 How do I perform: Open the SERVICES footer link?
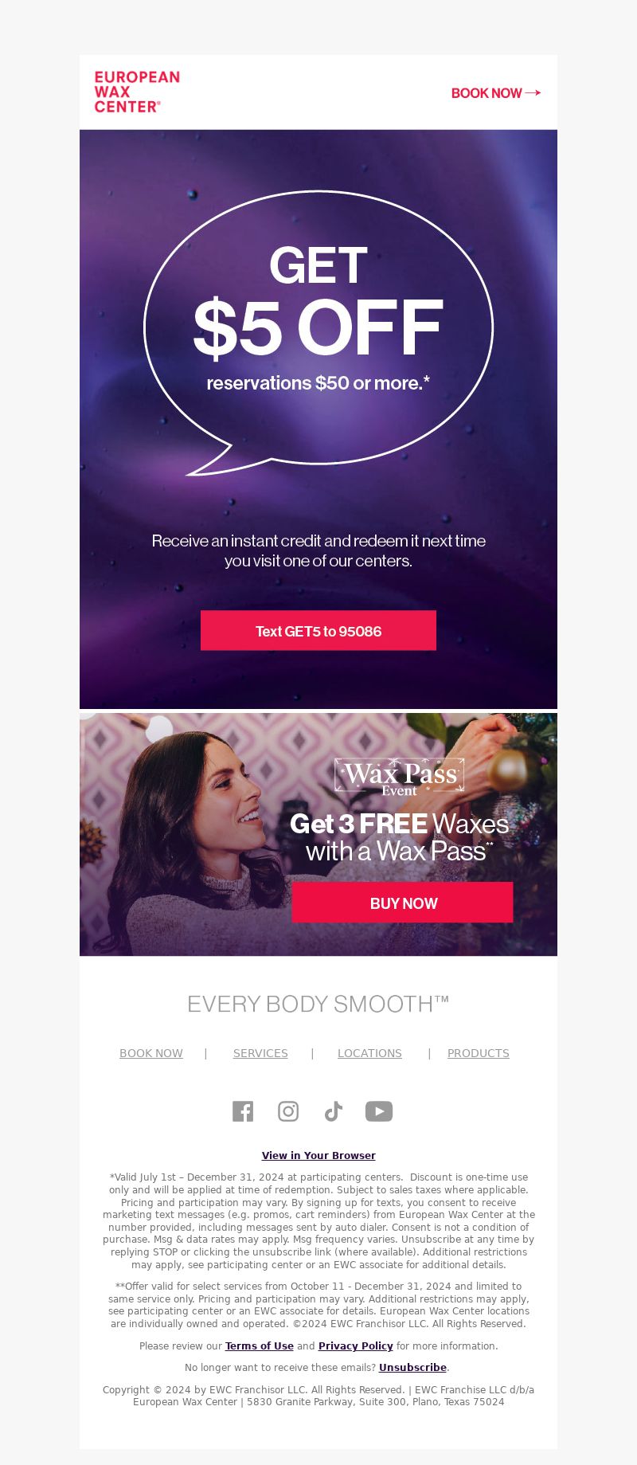click(x=260, y=1053)
